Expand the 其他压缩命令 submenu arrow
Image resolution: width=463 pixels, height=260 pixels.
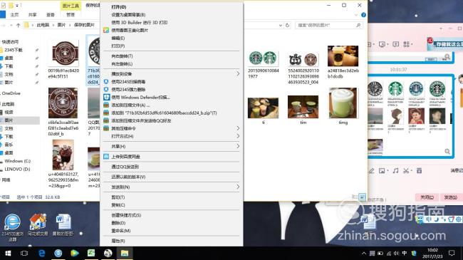(238, 128)
